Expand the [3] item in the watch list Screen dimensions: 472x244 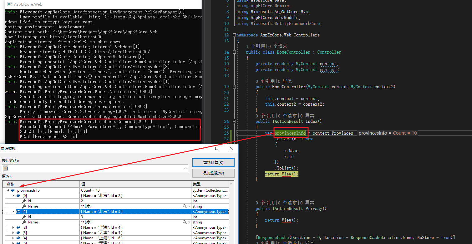pyautogui.click(x=13, y=232)
